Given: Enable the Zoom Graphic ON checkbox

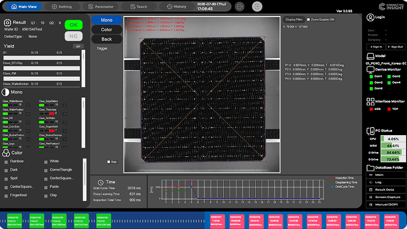Looking at the screenshot, I should point(309,19).
